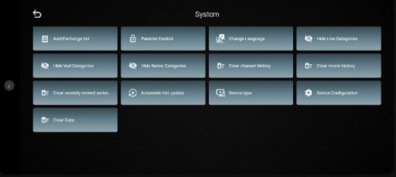Toggle the Hide Vod Categories eye icon

coord(45,66)
